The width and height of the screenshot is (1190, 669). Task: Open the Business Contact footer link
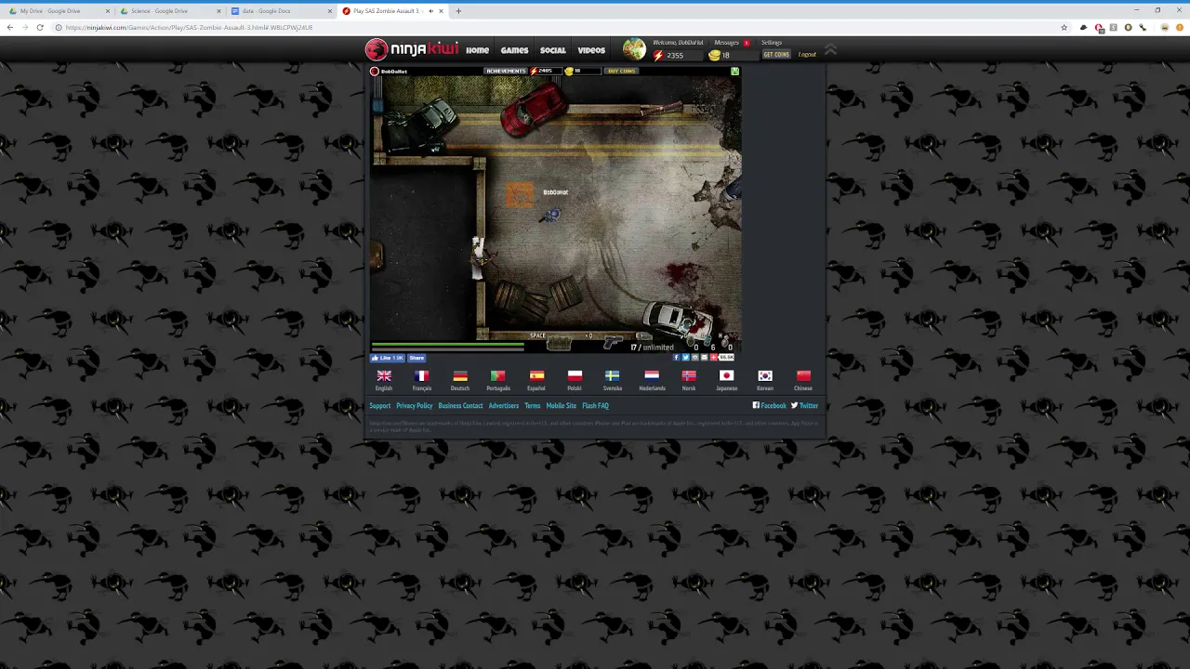coord(461,406)
